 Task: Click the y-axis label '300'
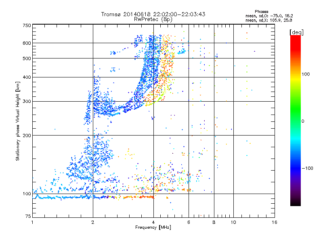point(27,102)
